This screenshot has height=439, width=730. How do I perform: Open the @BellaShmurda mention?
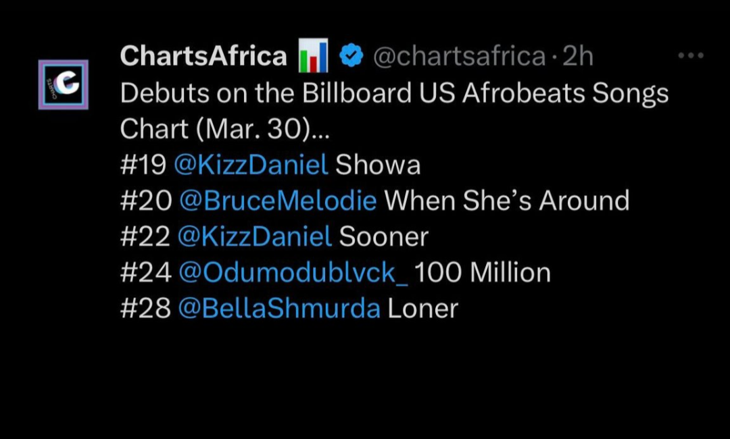(279, 309)
